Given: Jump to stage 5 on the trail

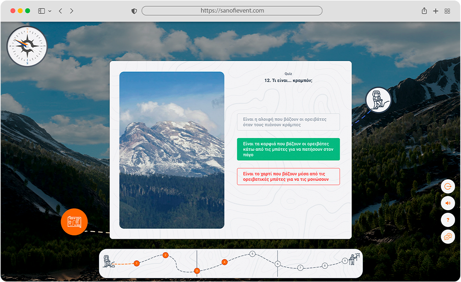Looking at the screenshot, I should 252,254.
